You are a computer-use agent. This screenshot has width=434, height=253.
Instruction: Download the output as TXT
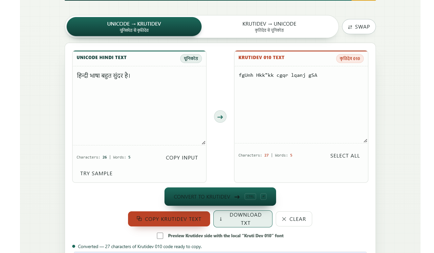pos(243,219)
